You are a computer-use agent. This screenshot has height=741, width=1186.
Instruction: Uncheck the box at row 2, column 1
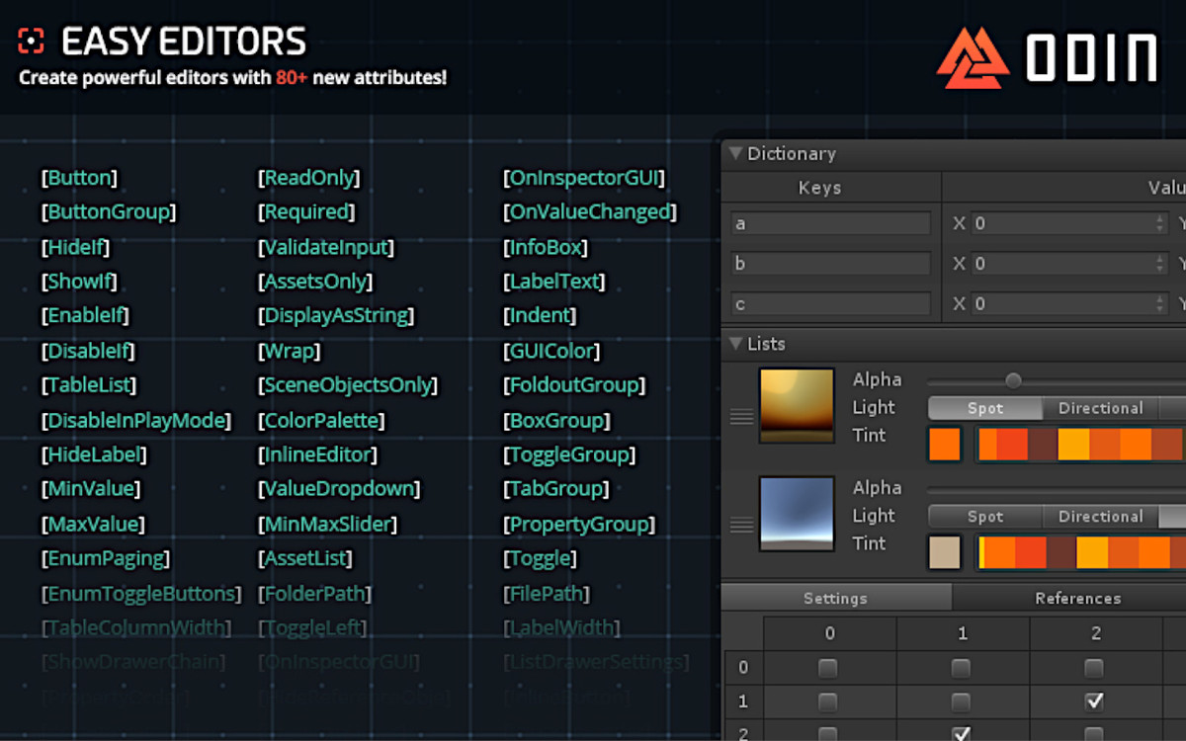(x=961, y=734)
